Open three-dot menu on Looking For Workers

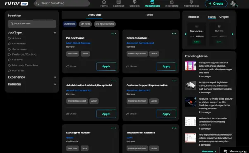click(114, 128)
